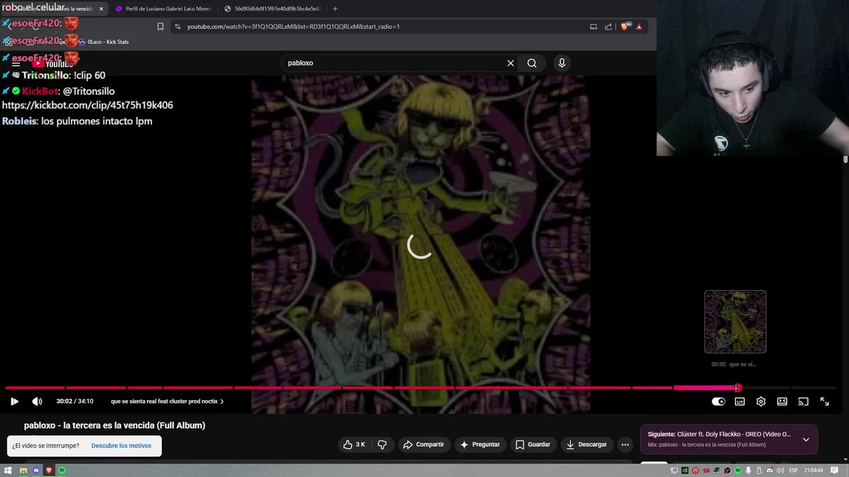
Task: Expand chapter 'que se sienta real feat cluster'
Action: coord(167,401)
